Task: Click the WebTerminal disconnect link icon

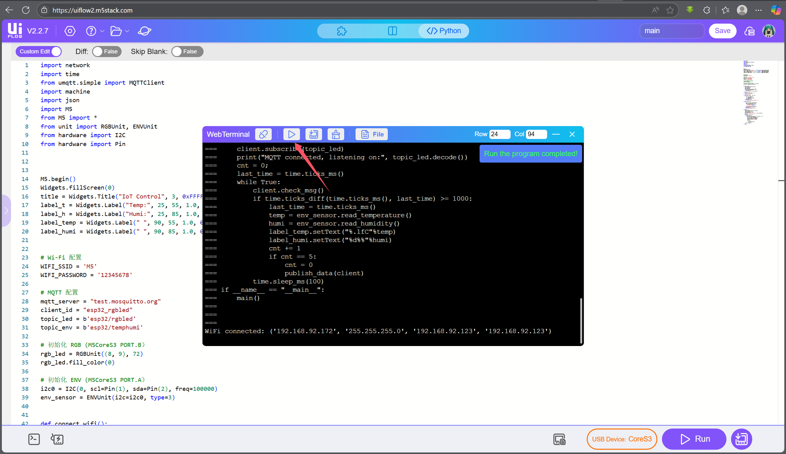Action: (263, 134)
